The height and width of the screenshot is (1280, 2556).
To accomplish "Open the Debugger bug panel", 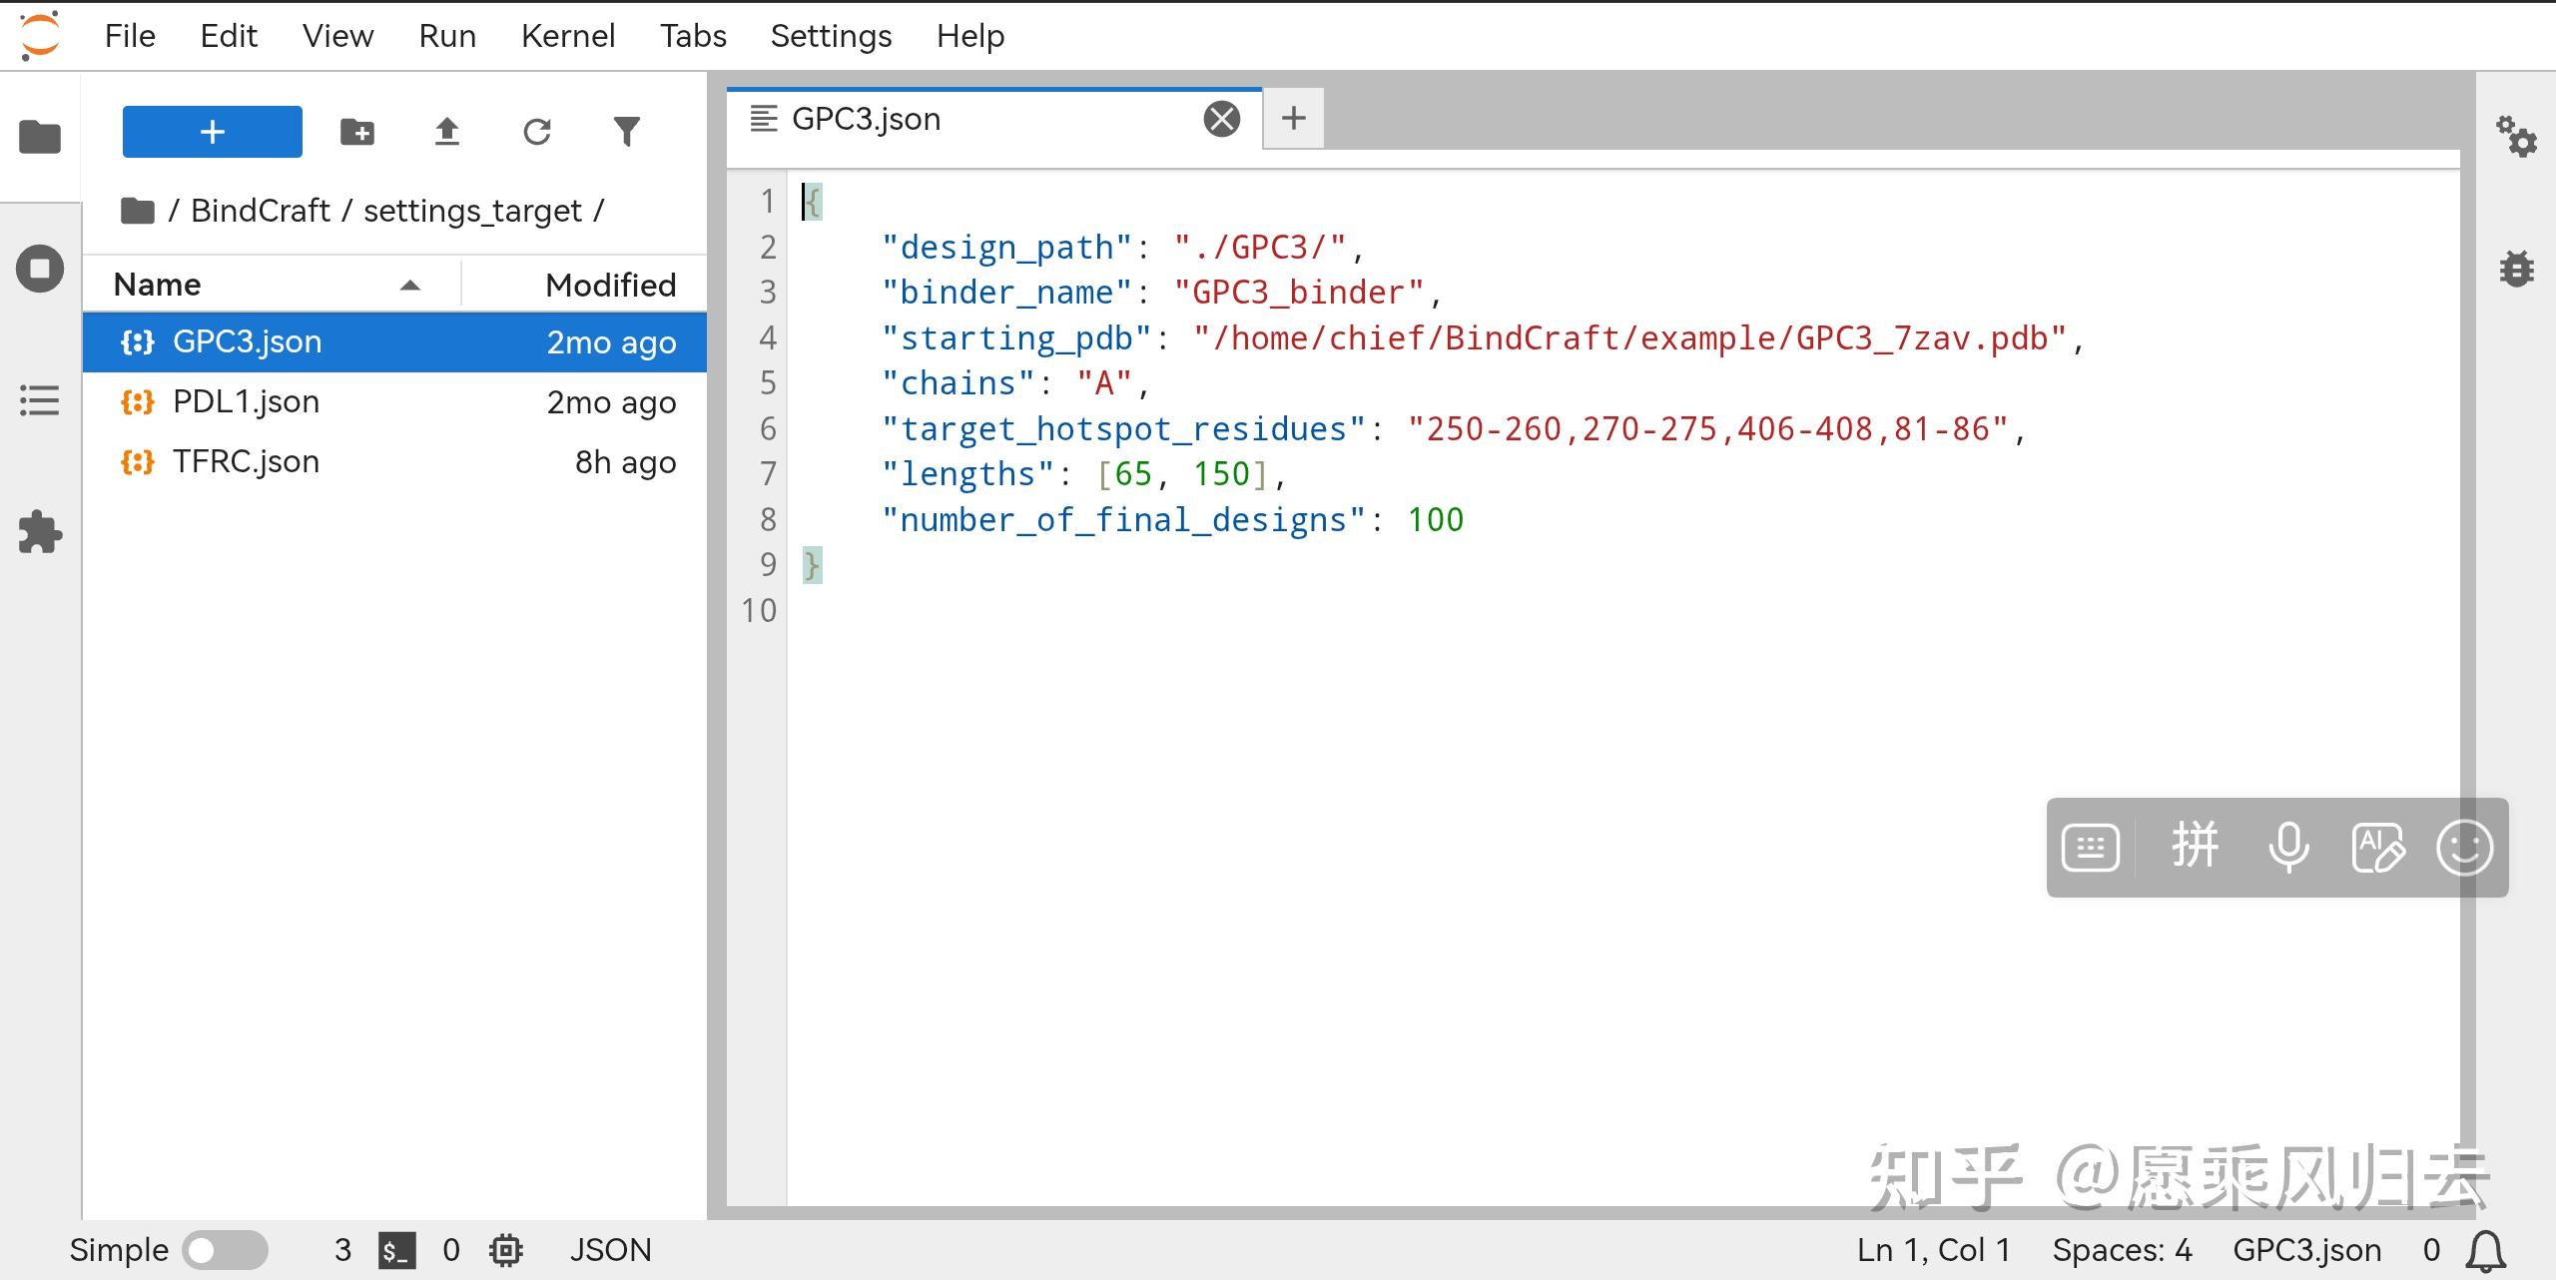I will pos(2516,269).
